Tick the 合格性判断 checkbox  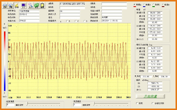(153, 103)
